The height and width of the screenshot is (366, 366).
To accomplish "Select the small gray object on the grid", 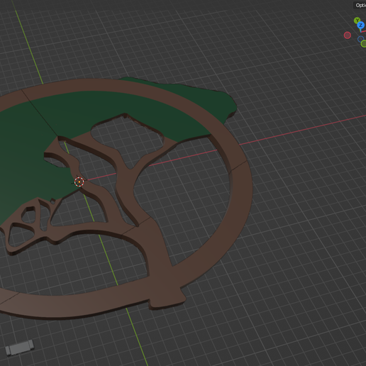I will tap(20, 348).
